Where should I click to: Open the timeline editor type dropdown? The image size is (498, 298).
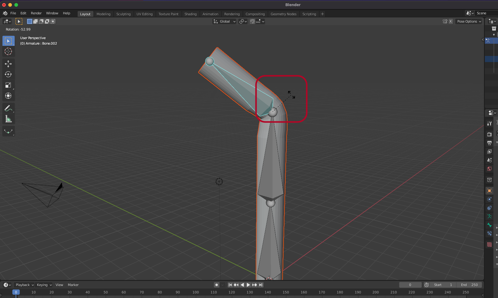click(7, 285)
